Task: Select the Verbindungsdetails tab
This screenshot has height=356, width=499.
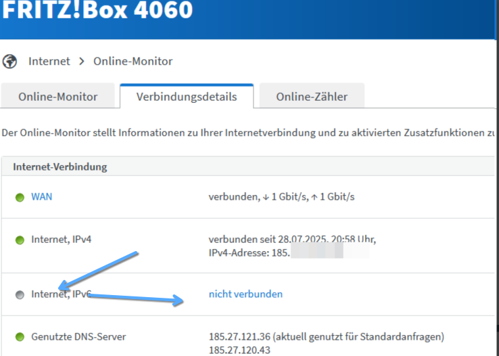Action: pos(187,97)
